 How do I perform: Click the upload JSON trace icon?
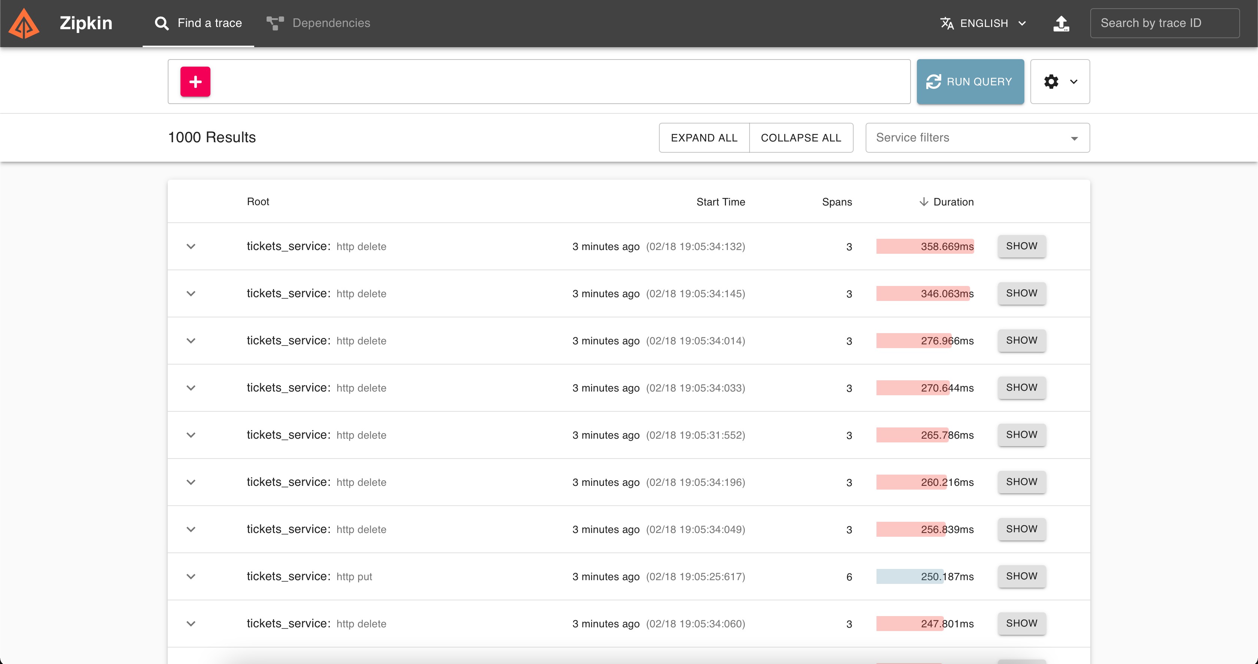click(x=1061, y=23)
